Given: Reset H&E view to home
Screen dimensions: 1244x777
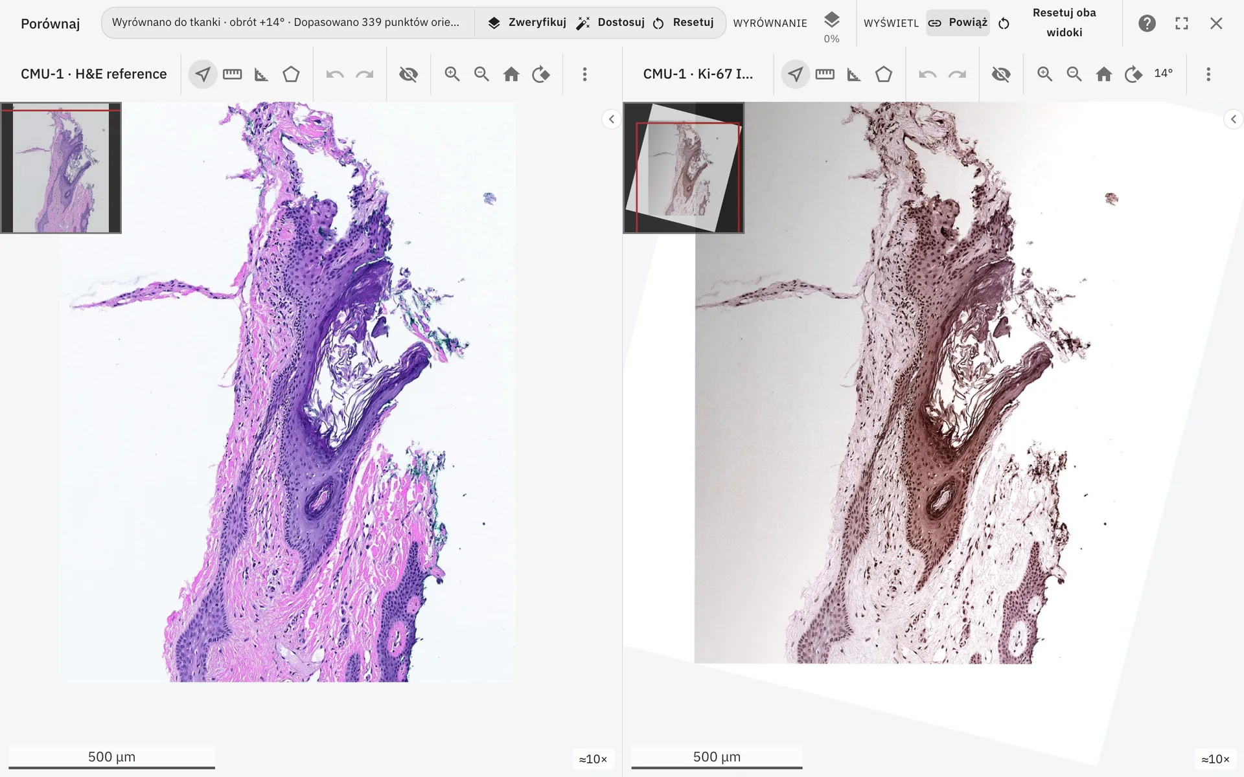Looking at the screenshot, I should tap(511, 74).
